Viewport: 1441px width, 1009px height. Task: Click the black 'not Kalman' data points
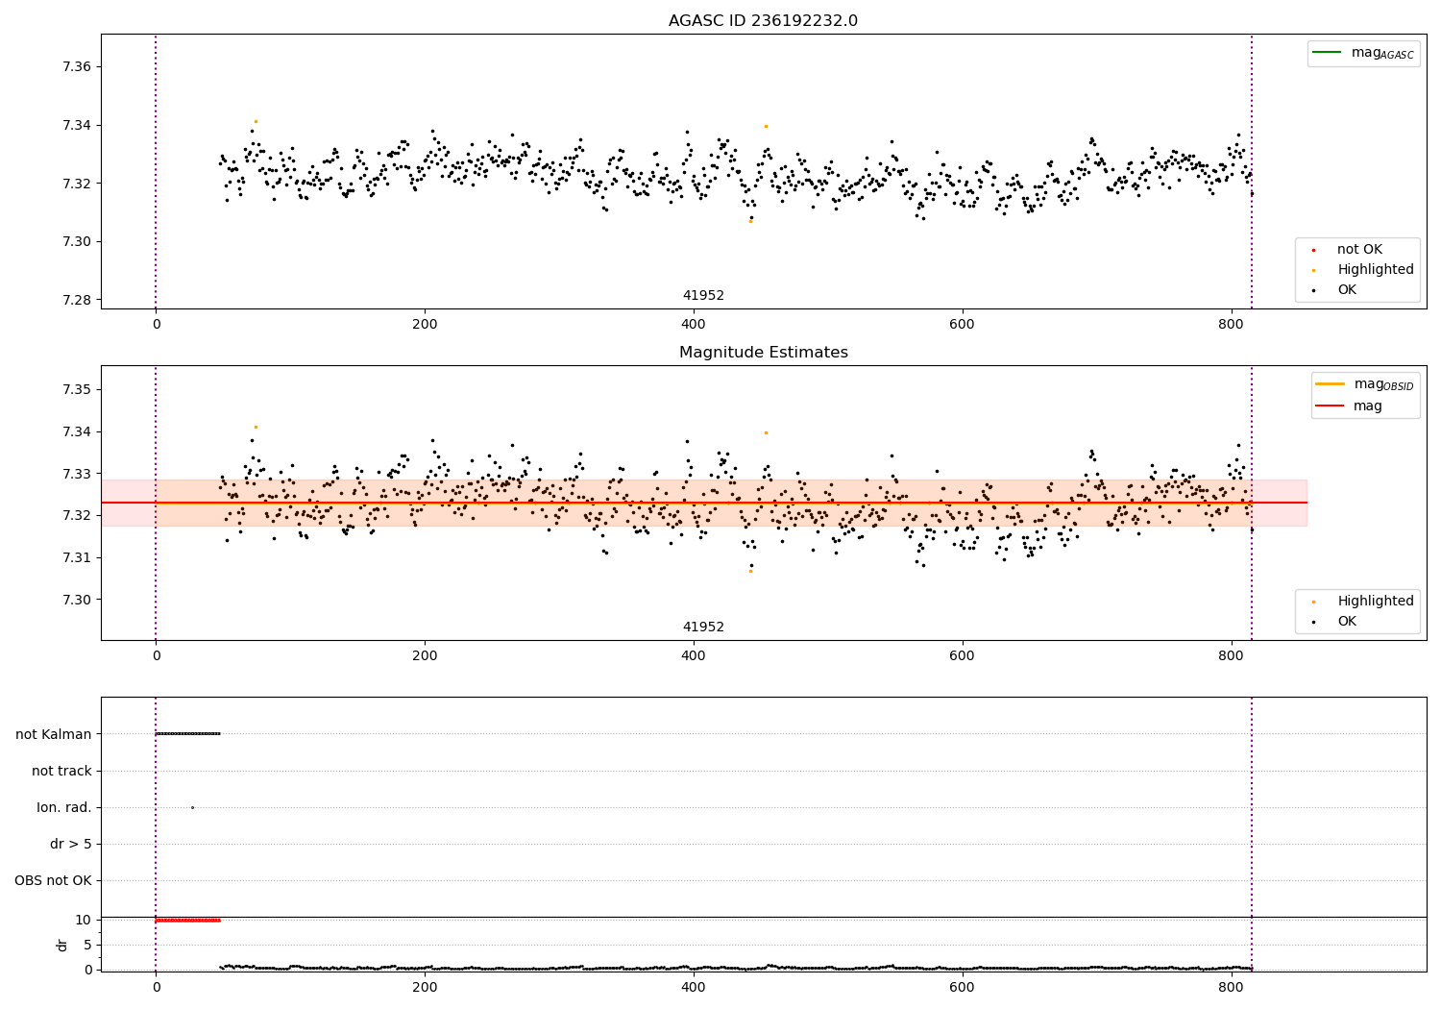pyautogui.click(x=188, y=734)
